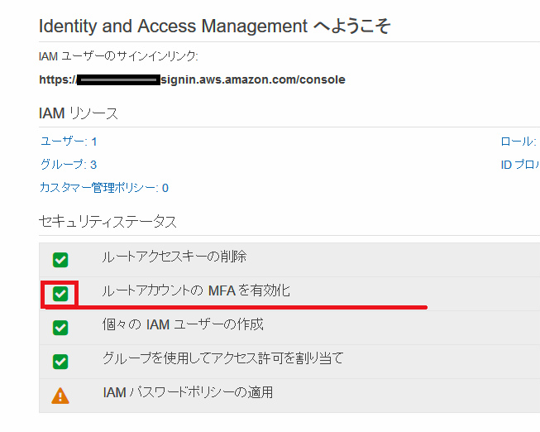Screen dimensions: 540x432
Task: Expand the ルートアクセスキーの削除 status row
Action: click(x=174, y=257)
